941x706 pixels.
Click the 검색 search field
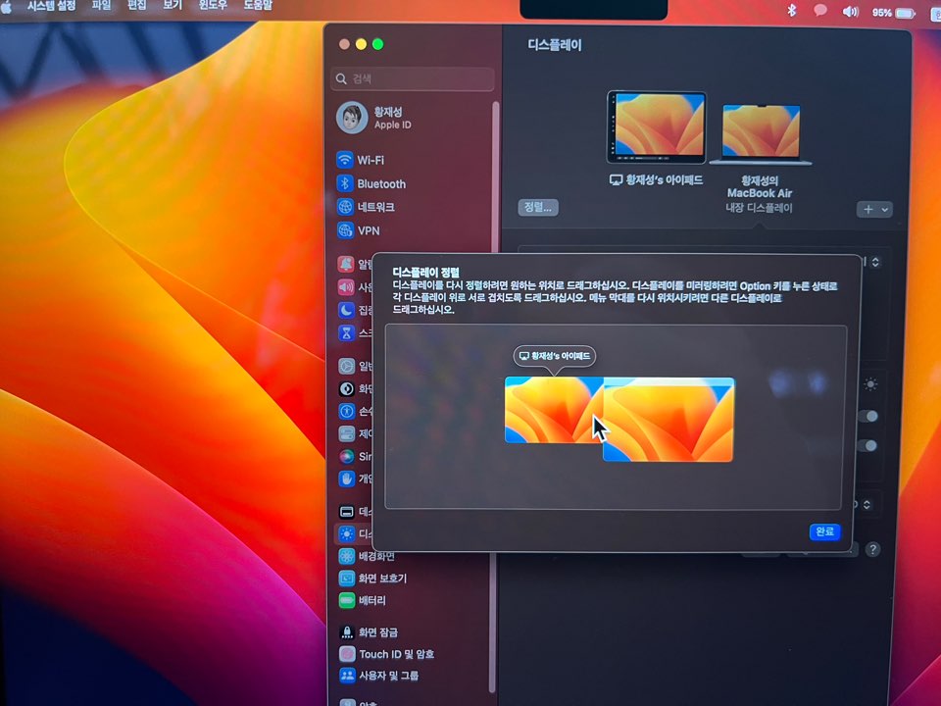[x=413, y=78]
